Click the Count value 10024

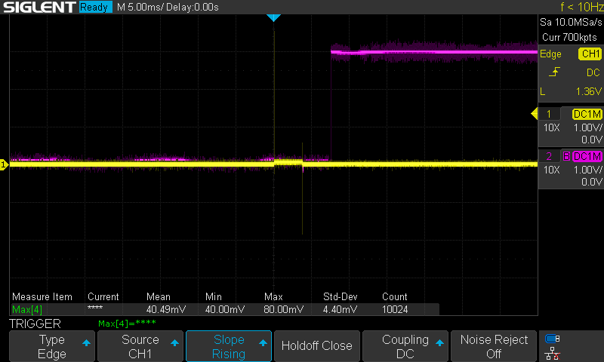point(395,309)
